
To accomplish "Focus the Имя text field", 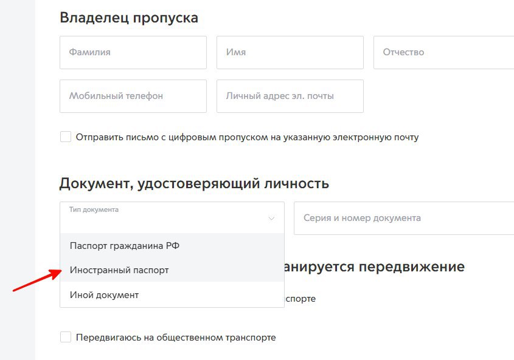I will [x=290, y=52].
